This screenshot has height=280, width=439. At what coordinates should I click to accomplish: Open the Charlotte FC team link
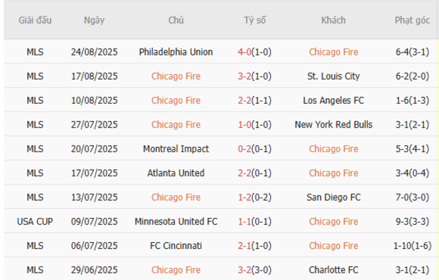[333, 270]
